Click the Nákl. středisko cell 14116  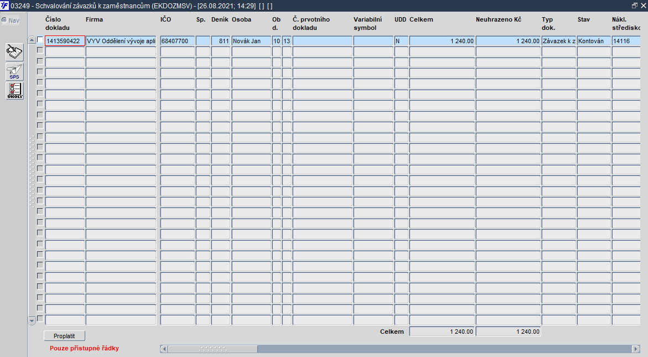[626, 41]
